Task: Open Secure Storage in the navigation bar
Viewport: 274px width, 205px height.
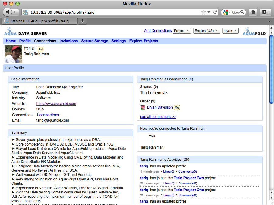Action: [94, 41]
